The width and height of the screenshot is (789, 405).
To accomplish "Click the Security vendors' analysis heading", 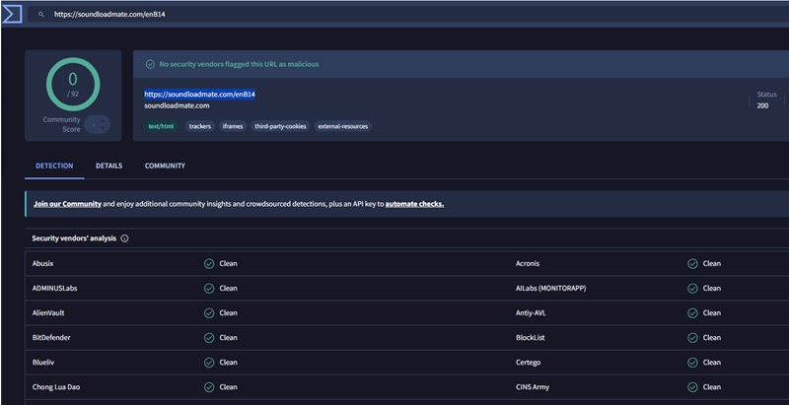I will pyautogui.click(x=74, y=238).
